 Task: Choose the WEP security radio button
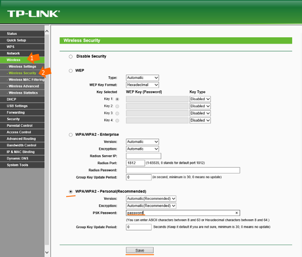71,71
